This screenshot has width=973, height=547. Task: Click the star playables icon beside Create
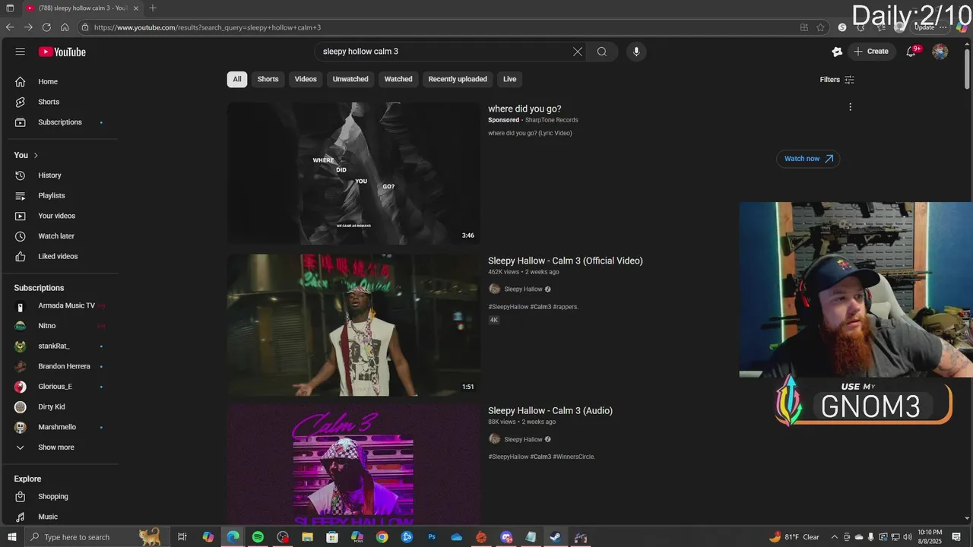837,52
